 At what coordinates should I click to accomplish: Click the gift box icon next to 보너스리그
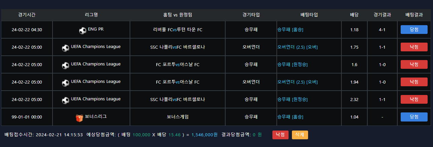(79, 118)
